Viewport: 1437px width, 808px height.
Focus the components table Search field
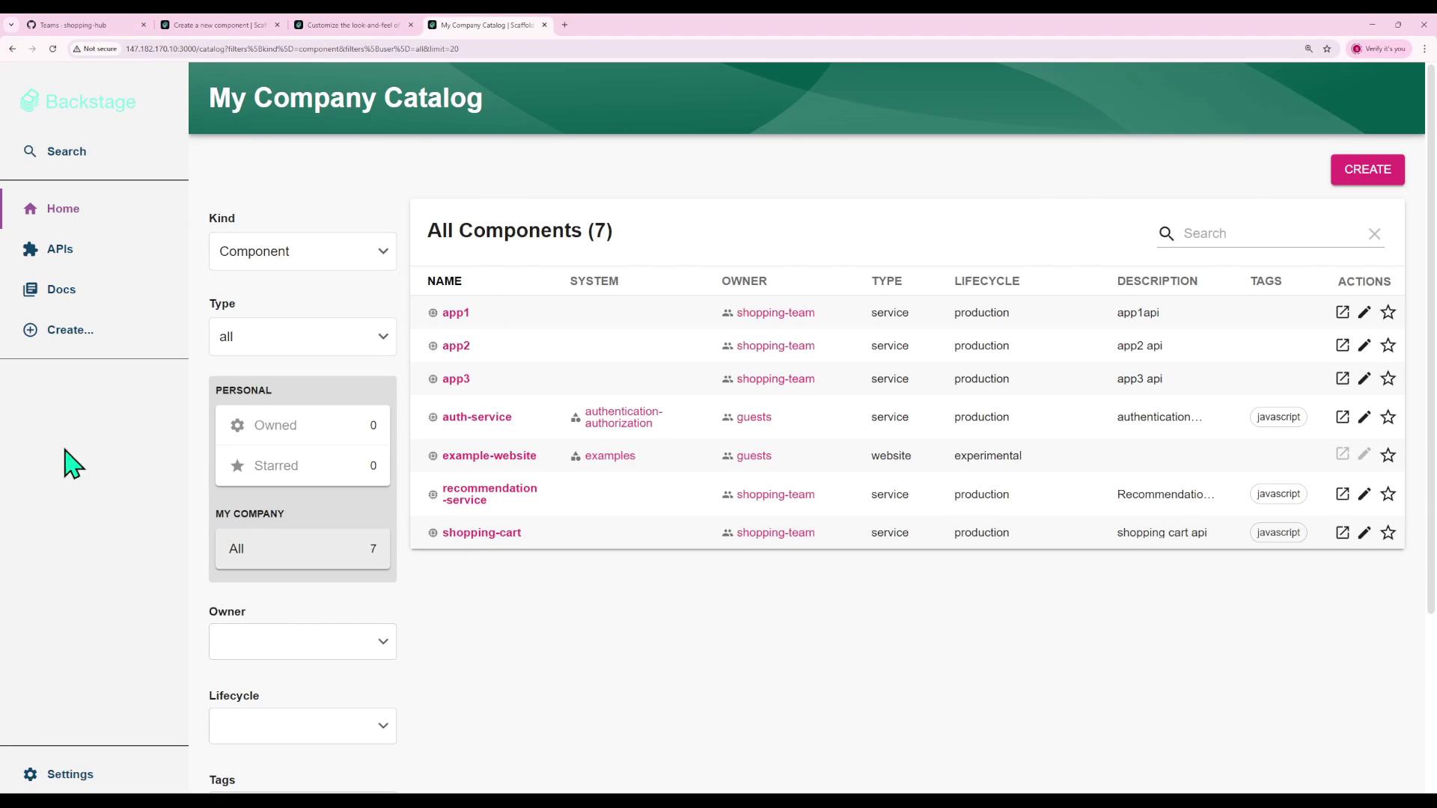1272,233
